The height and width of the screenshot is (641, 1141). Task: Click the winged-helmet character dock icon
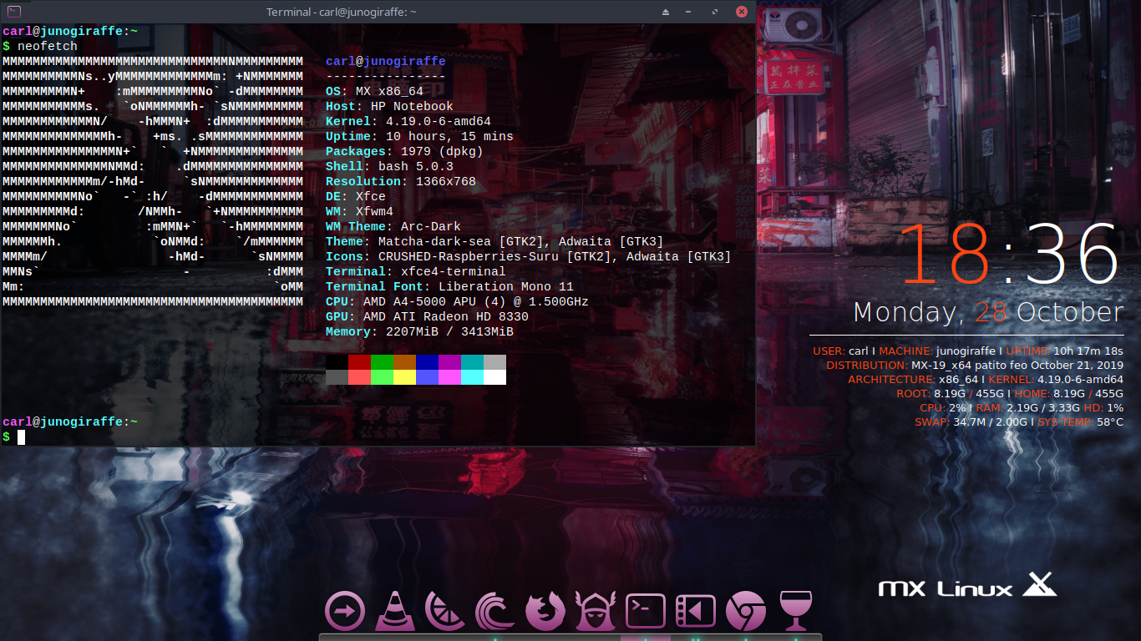pyautogui.click(x=596, y=611)
